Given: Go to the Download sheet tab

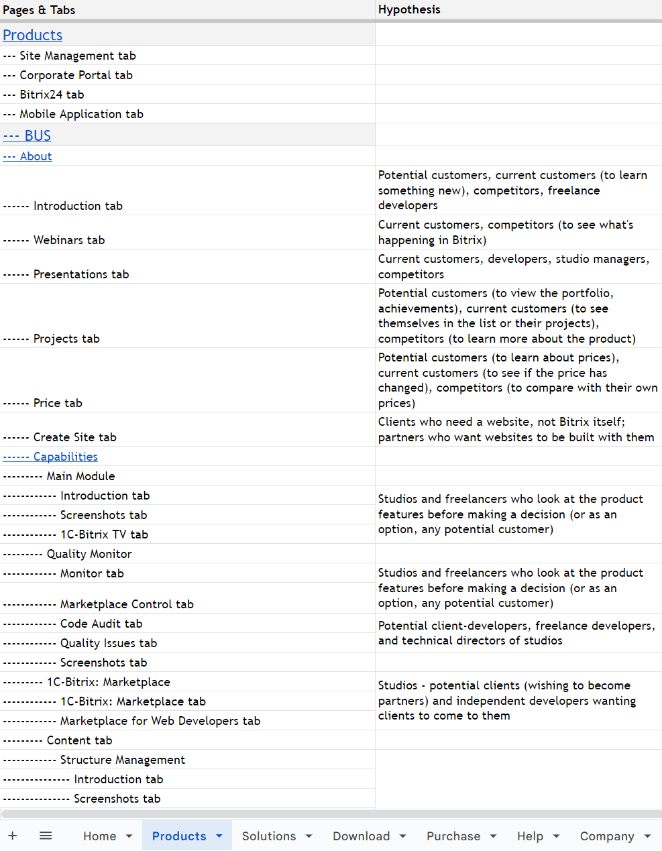Looking at the screenshot, I should pos(361,836).
